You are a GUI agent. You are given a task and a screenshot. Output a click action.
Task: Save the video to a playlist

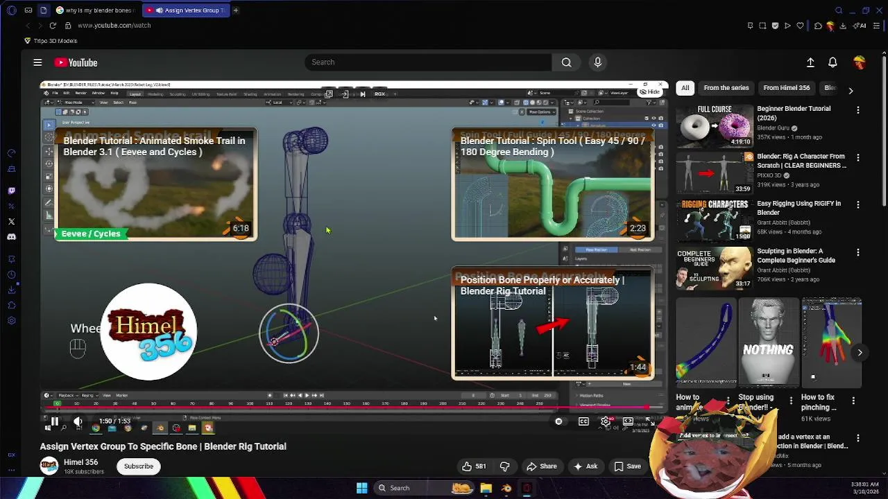[627, 466]
